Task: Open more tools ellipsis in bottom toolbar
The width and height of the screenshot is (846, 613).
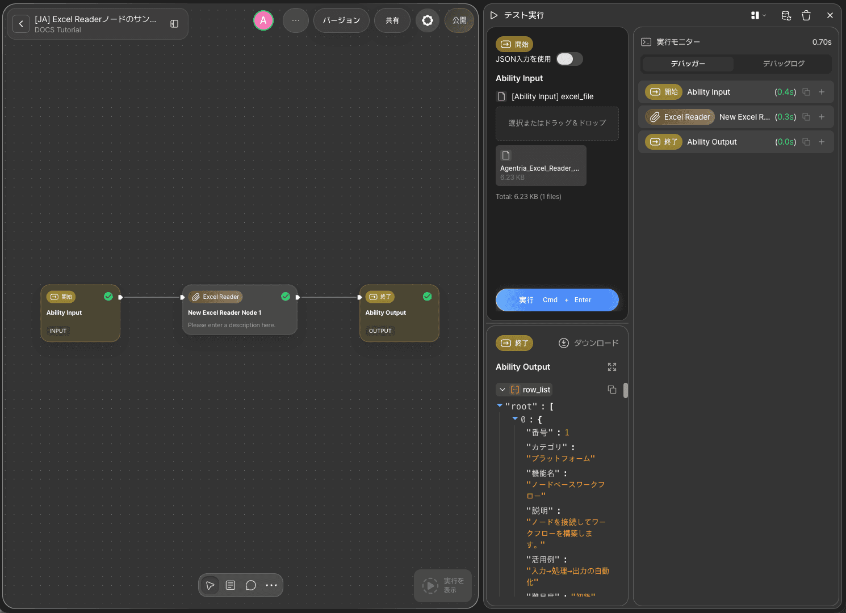Action: click(x=271, y=585)
